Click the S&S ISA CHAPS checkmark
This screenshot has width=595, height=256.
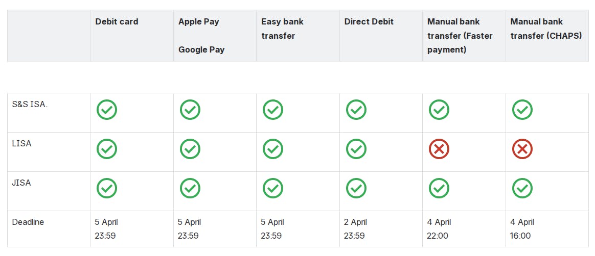tap(522, 110)
